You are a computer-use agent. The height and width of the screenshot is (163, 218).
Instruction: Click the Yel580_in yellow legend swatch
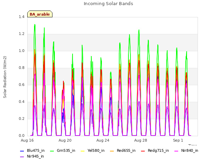pos(82,151)
